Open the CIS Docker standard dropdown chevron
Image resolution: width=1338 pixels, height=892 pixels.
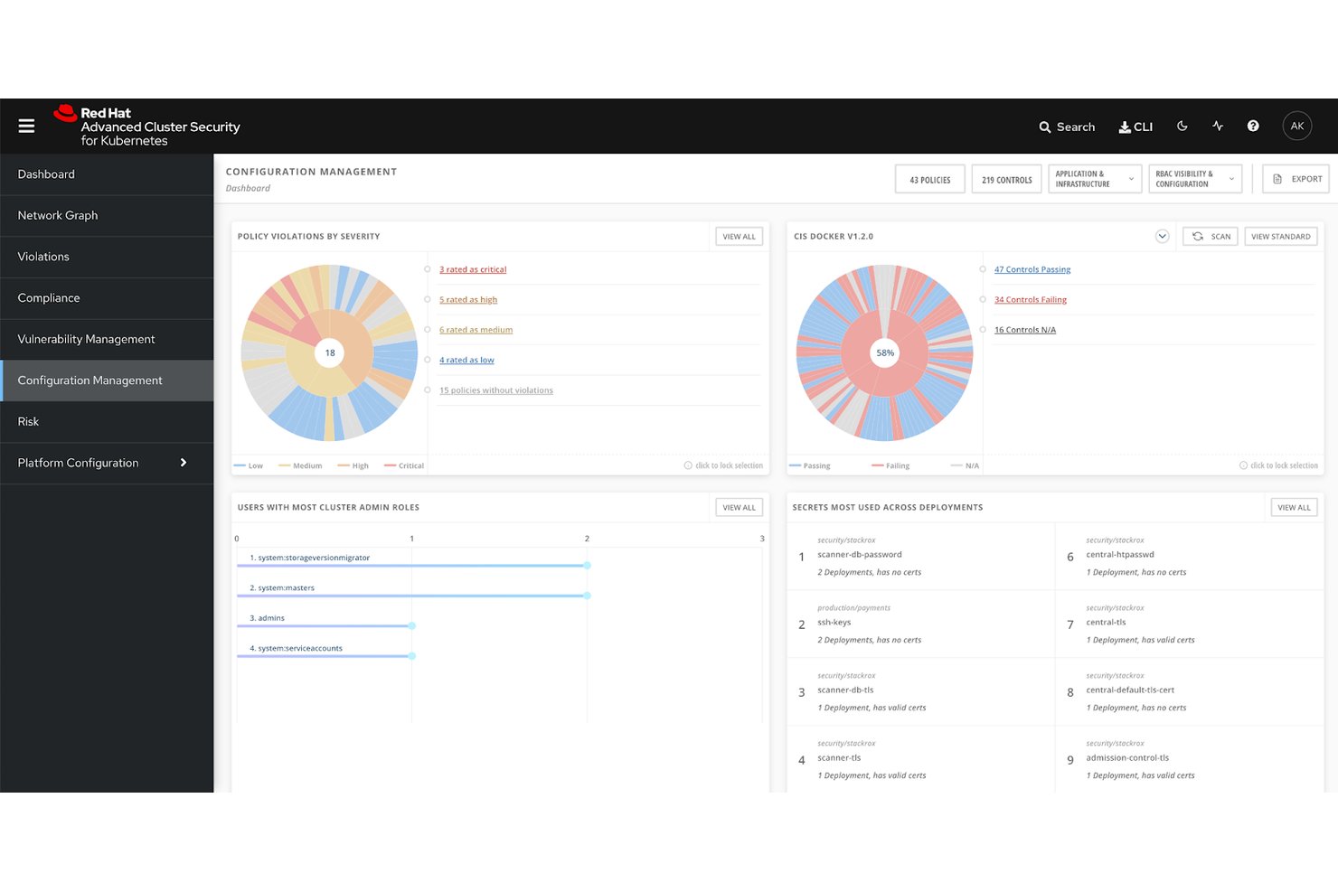(x=1163, y=237)
